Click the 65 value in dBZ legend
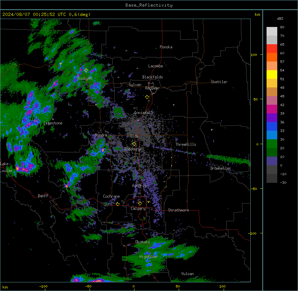This screenshot has height=291, width=298. tap(282, 45)
